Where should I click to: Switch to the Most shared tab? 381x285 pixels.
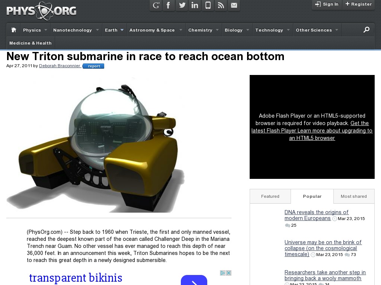point(354,196)
